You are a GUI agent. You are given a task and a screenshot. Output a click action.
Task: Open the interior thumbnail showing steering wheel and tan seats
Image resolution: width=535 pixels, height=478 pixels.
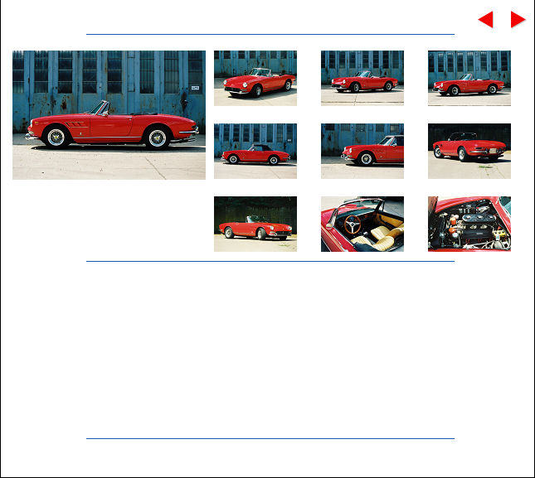(x=362, y=224)
